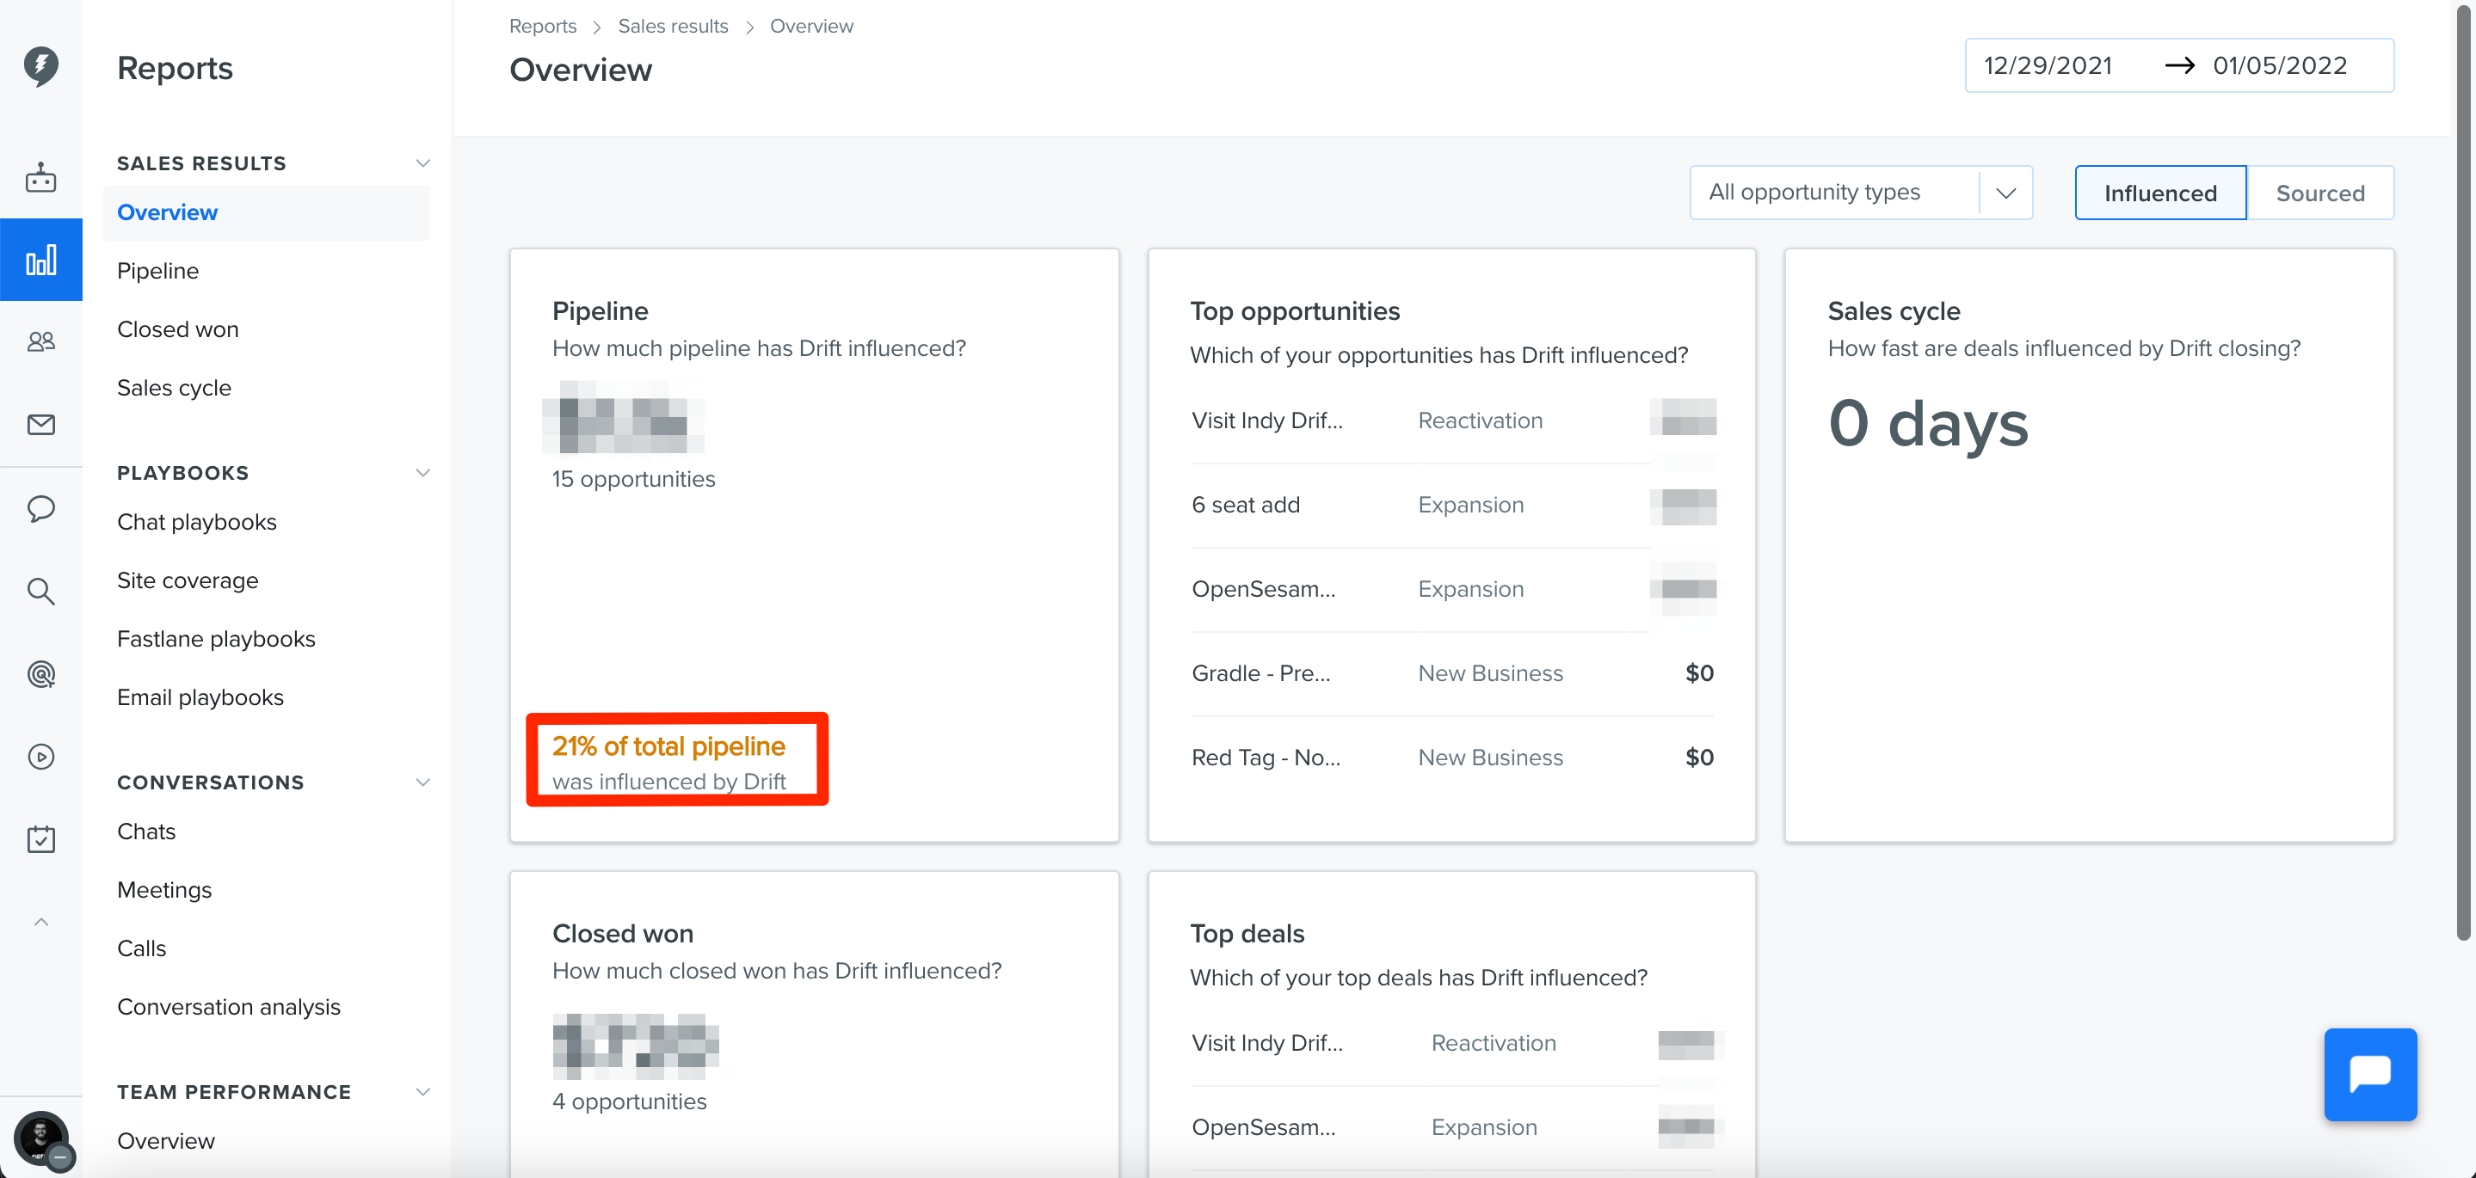Collapse the Playbooks section
The image size is (2476, 1178).
tap(422, 473)
